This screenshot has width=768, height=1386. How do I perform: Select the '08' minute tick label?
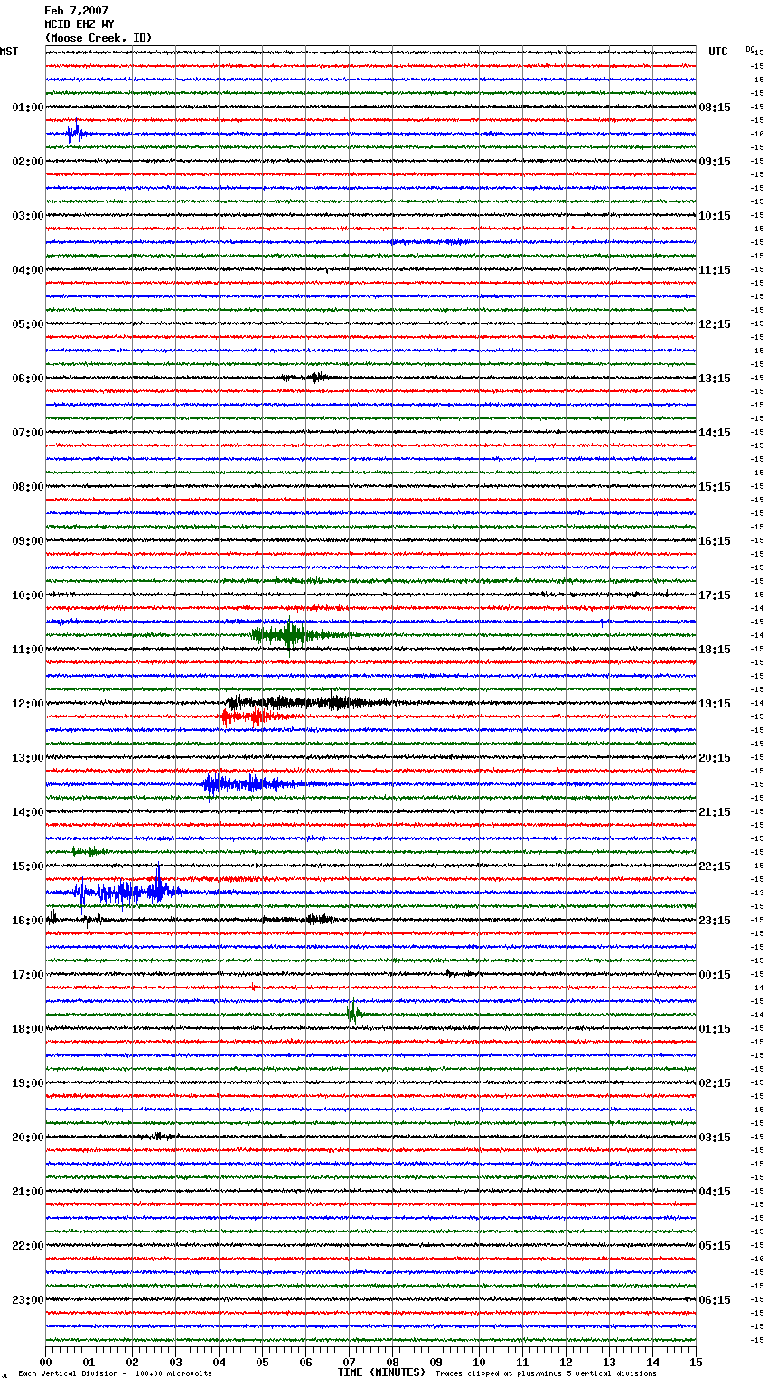click(x=392, y=1362)
